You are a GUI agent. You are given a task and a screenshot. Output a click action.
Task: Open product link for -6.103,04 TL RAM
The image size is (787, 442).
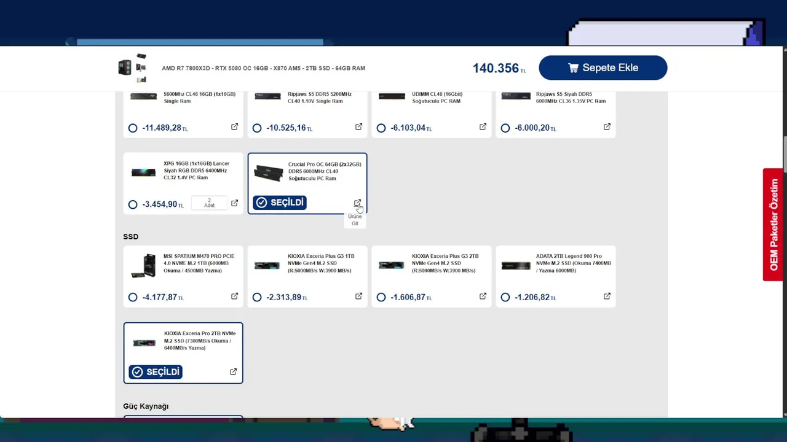click(483, 127)
